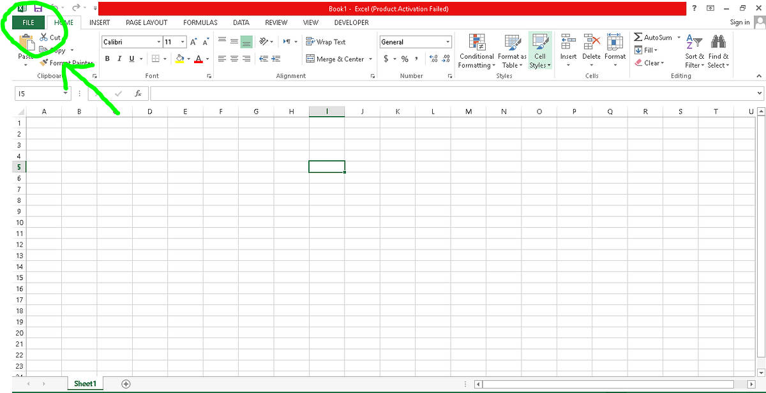Image resolution: width=766 pixels, height=393 pixels.
Task: Select the Italic formatting icon
Action: click(x=119, y=58)
